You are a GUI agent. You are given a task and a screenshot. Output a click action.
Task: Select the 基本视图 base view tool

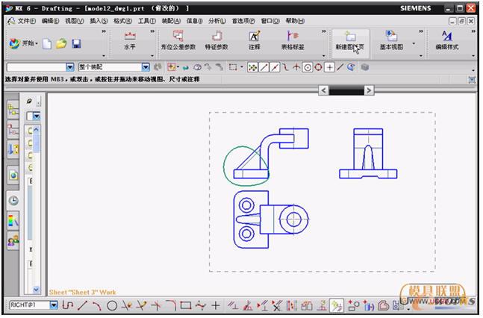(390, 40)
